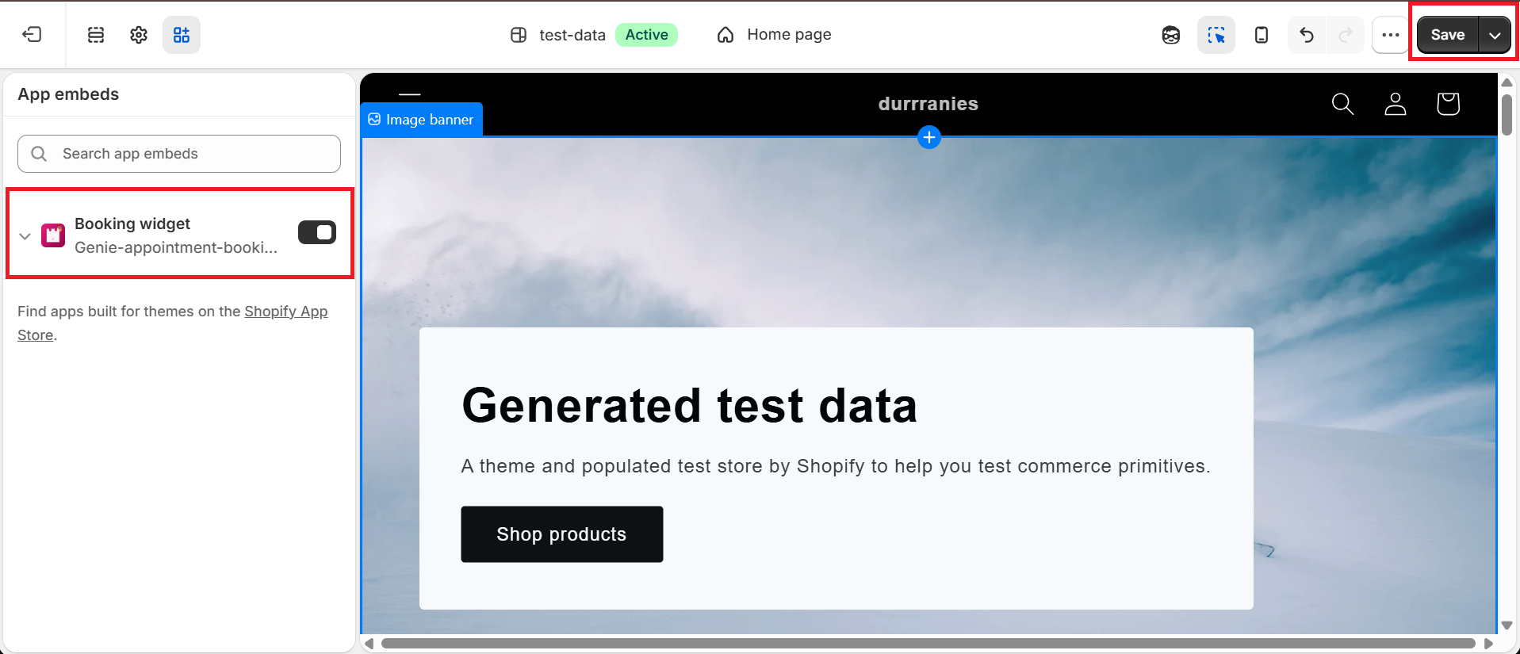Open the Save dropdown arrow
1520x654 pixels.
point(1495,35)
